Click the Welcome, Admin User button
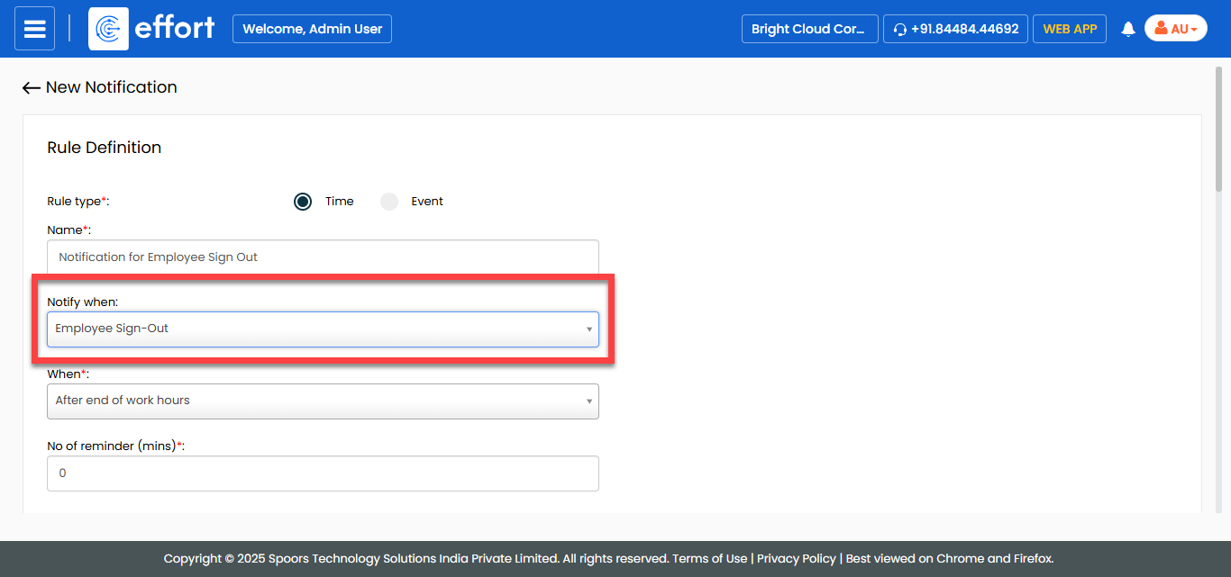The height and width of the screenshot is (577, 1231). [x=312, y=29]
